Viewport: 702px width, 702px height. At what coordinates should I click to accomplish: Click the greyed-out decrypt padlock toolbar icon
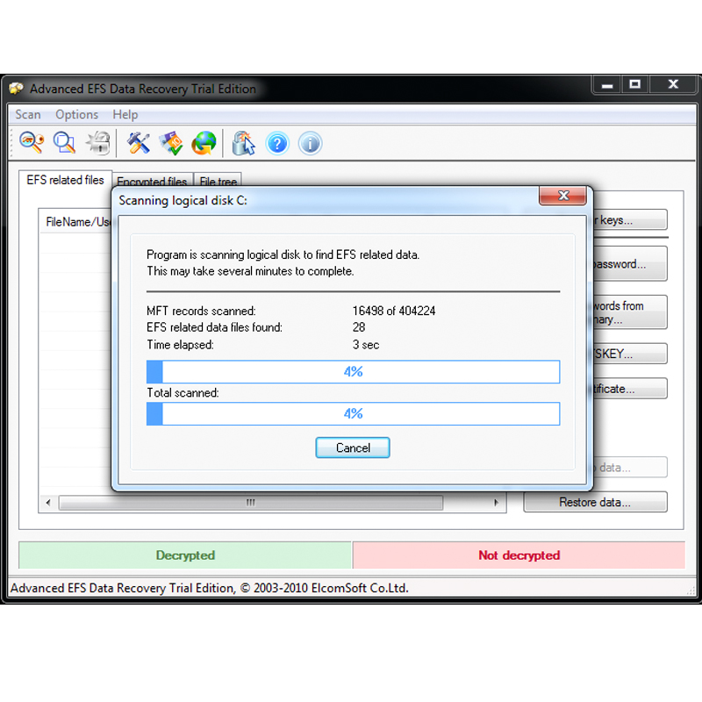97,143
